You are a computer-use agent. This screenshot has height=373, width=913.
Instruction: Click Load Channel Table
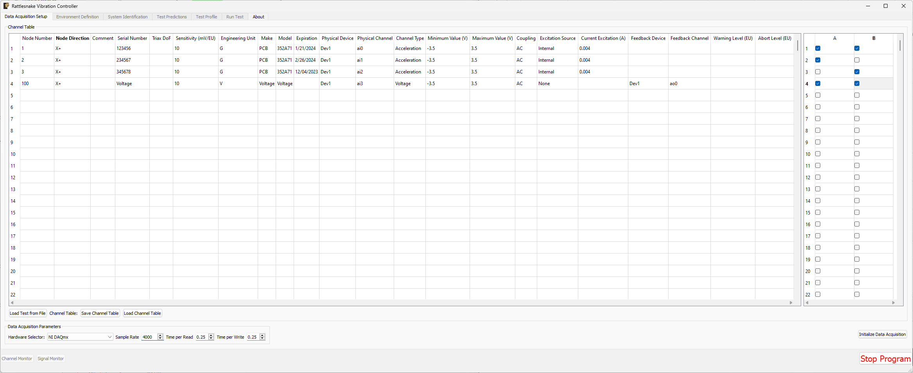click(142, 313)
